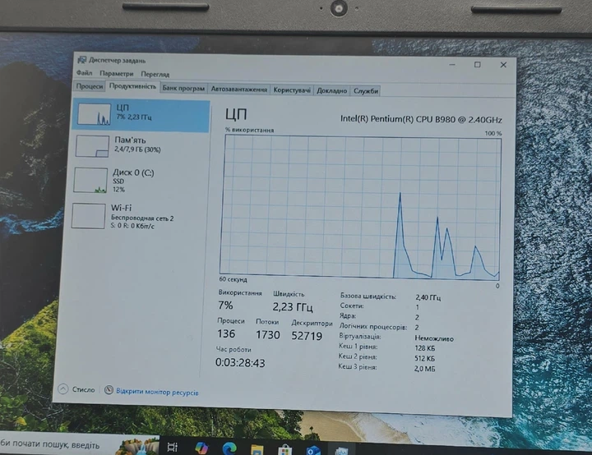The height and width of the screenshot is (455, 592).
Task: Click the threads count 1730
Action: (x=268, y=334)
